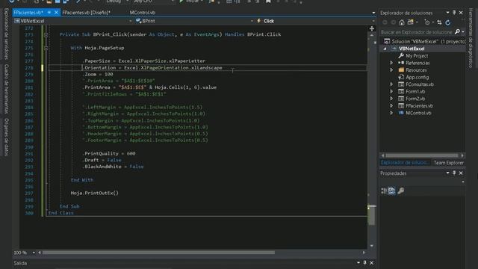Switch to FPacientes.vb [Diseño] tab
Viewport: 478px width, 269px height.
pos(87,13)
